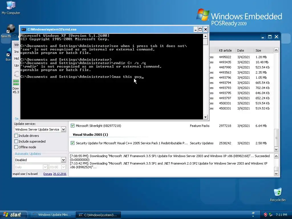Click the KB982524 downloading log entry

point(169,165)
